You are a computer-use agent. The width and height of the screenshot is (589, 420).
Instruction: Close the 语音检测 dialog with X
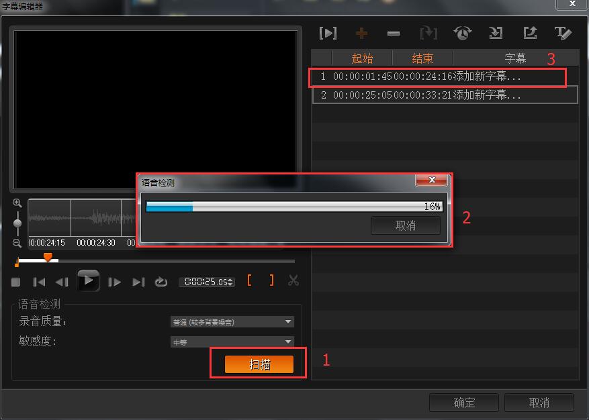431,180
